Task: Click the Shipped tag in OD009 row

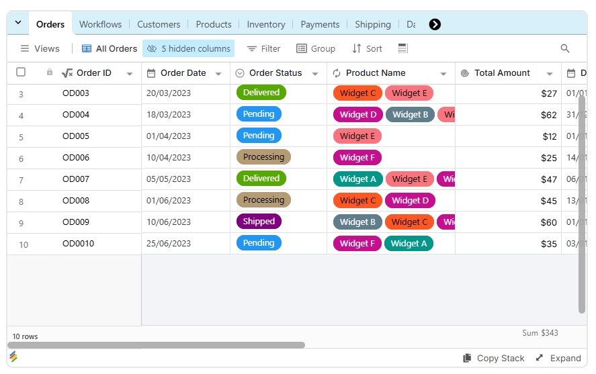Action: click(x=259, y=222)
